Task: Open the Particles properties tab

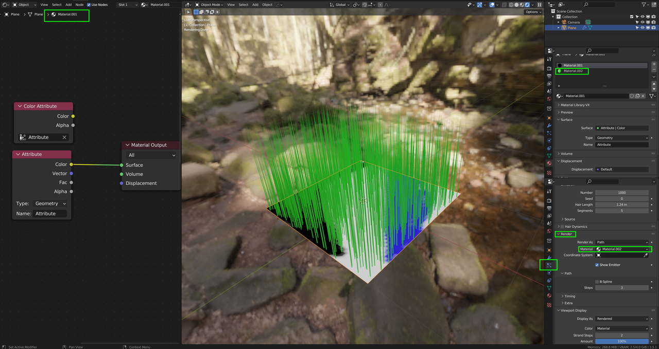Action: click(549, 265)
